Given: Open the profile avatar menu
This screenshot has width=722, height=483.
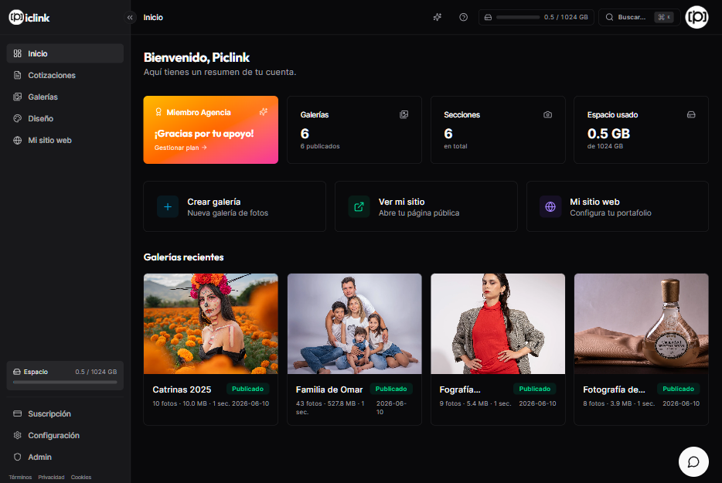Looking at the screenshot, I should pos(696,17).
